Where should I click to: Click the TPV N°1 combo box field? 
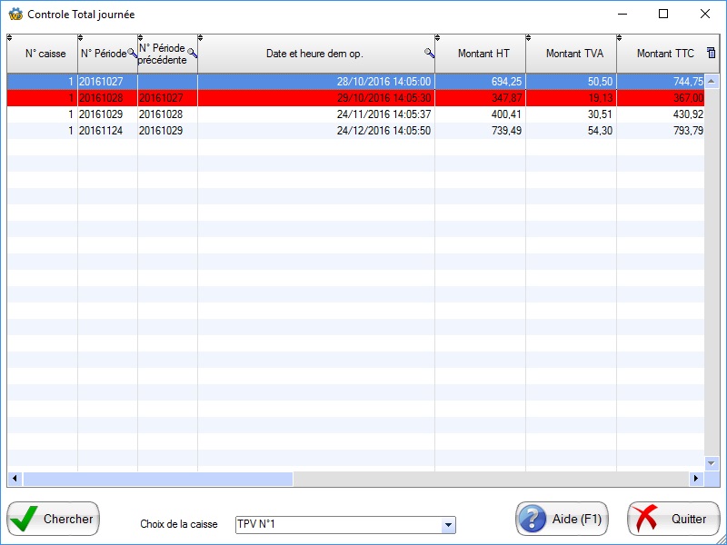click(336, 525)
